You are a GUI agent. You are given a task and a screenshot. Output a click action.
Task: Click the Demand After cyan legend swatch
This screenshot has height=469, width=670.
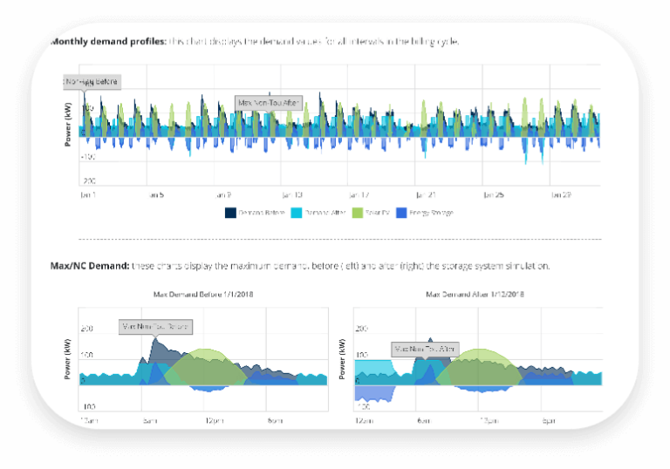coord(296,212)
